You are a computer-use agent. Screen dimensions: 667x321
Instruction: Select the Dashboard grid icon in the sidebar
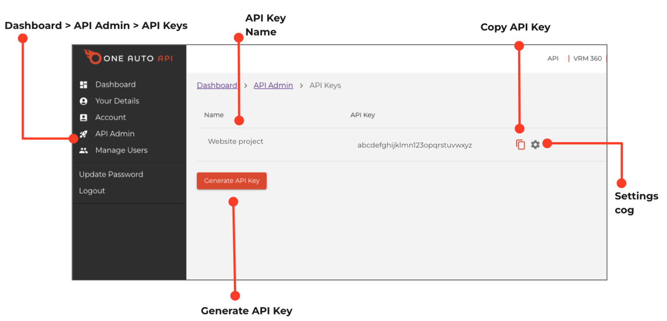83,84
